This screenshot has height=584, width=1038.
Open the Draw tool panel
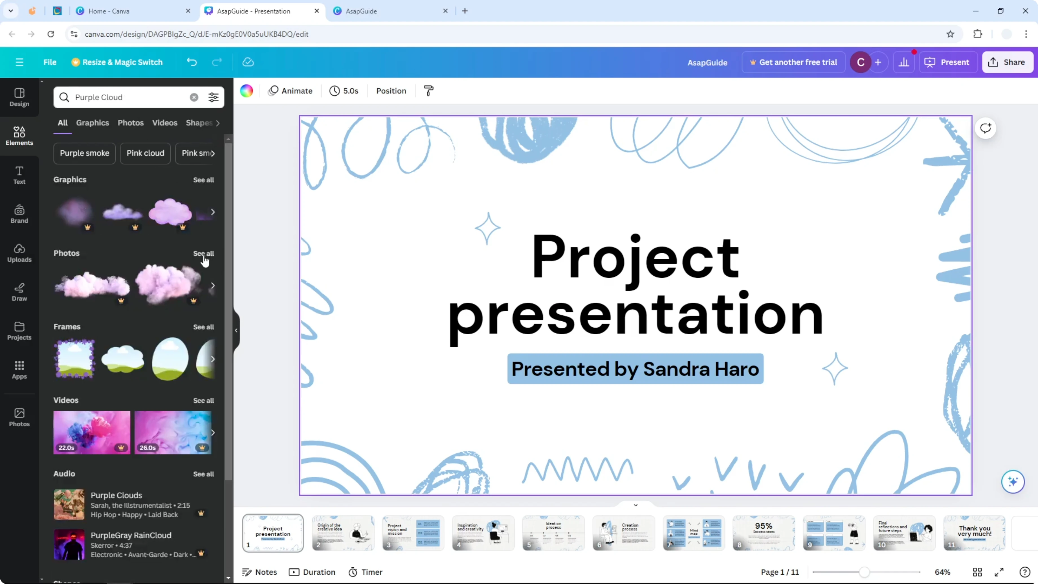(x=19, y=292)
